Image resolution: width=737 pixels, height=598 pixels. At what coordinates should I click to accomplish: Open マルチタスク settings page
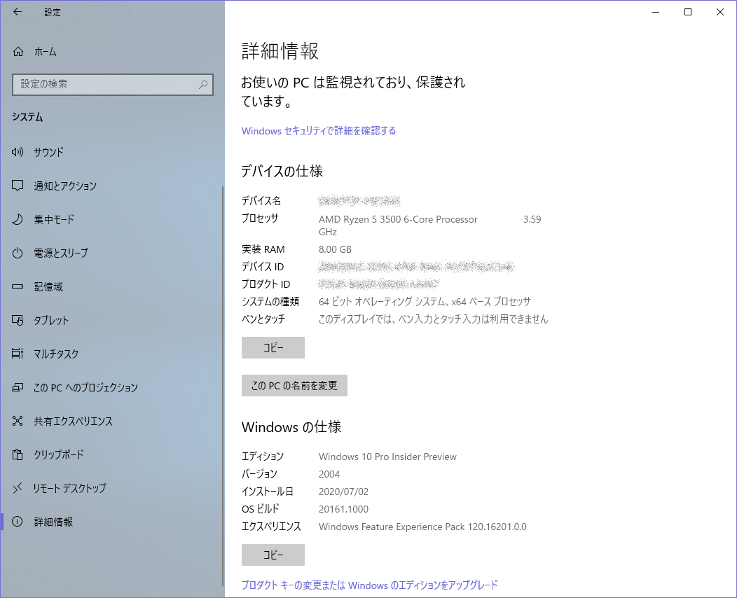click(112, 354)
